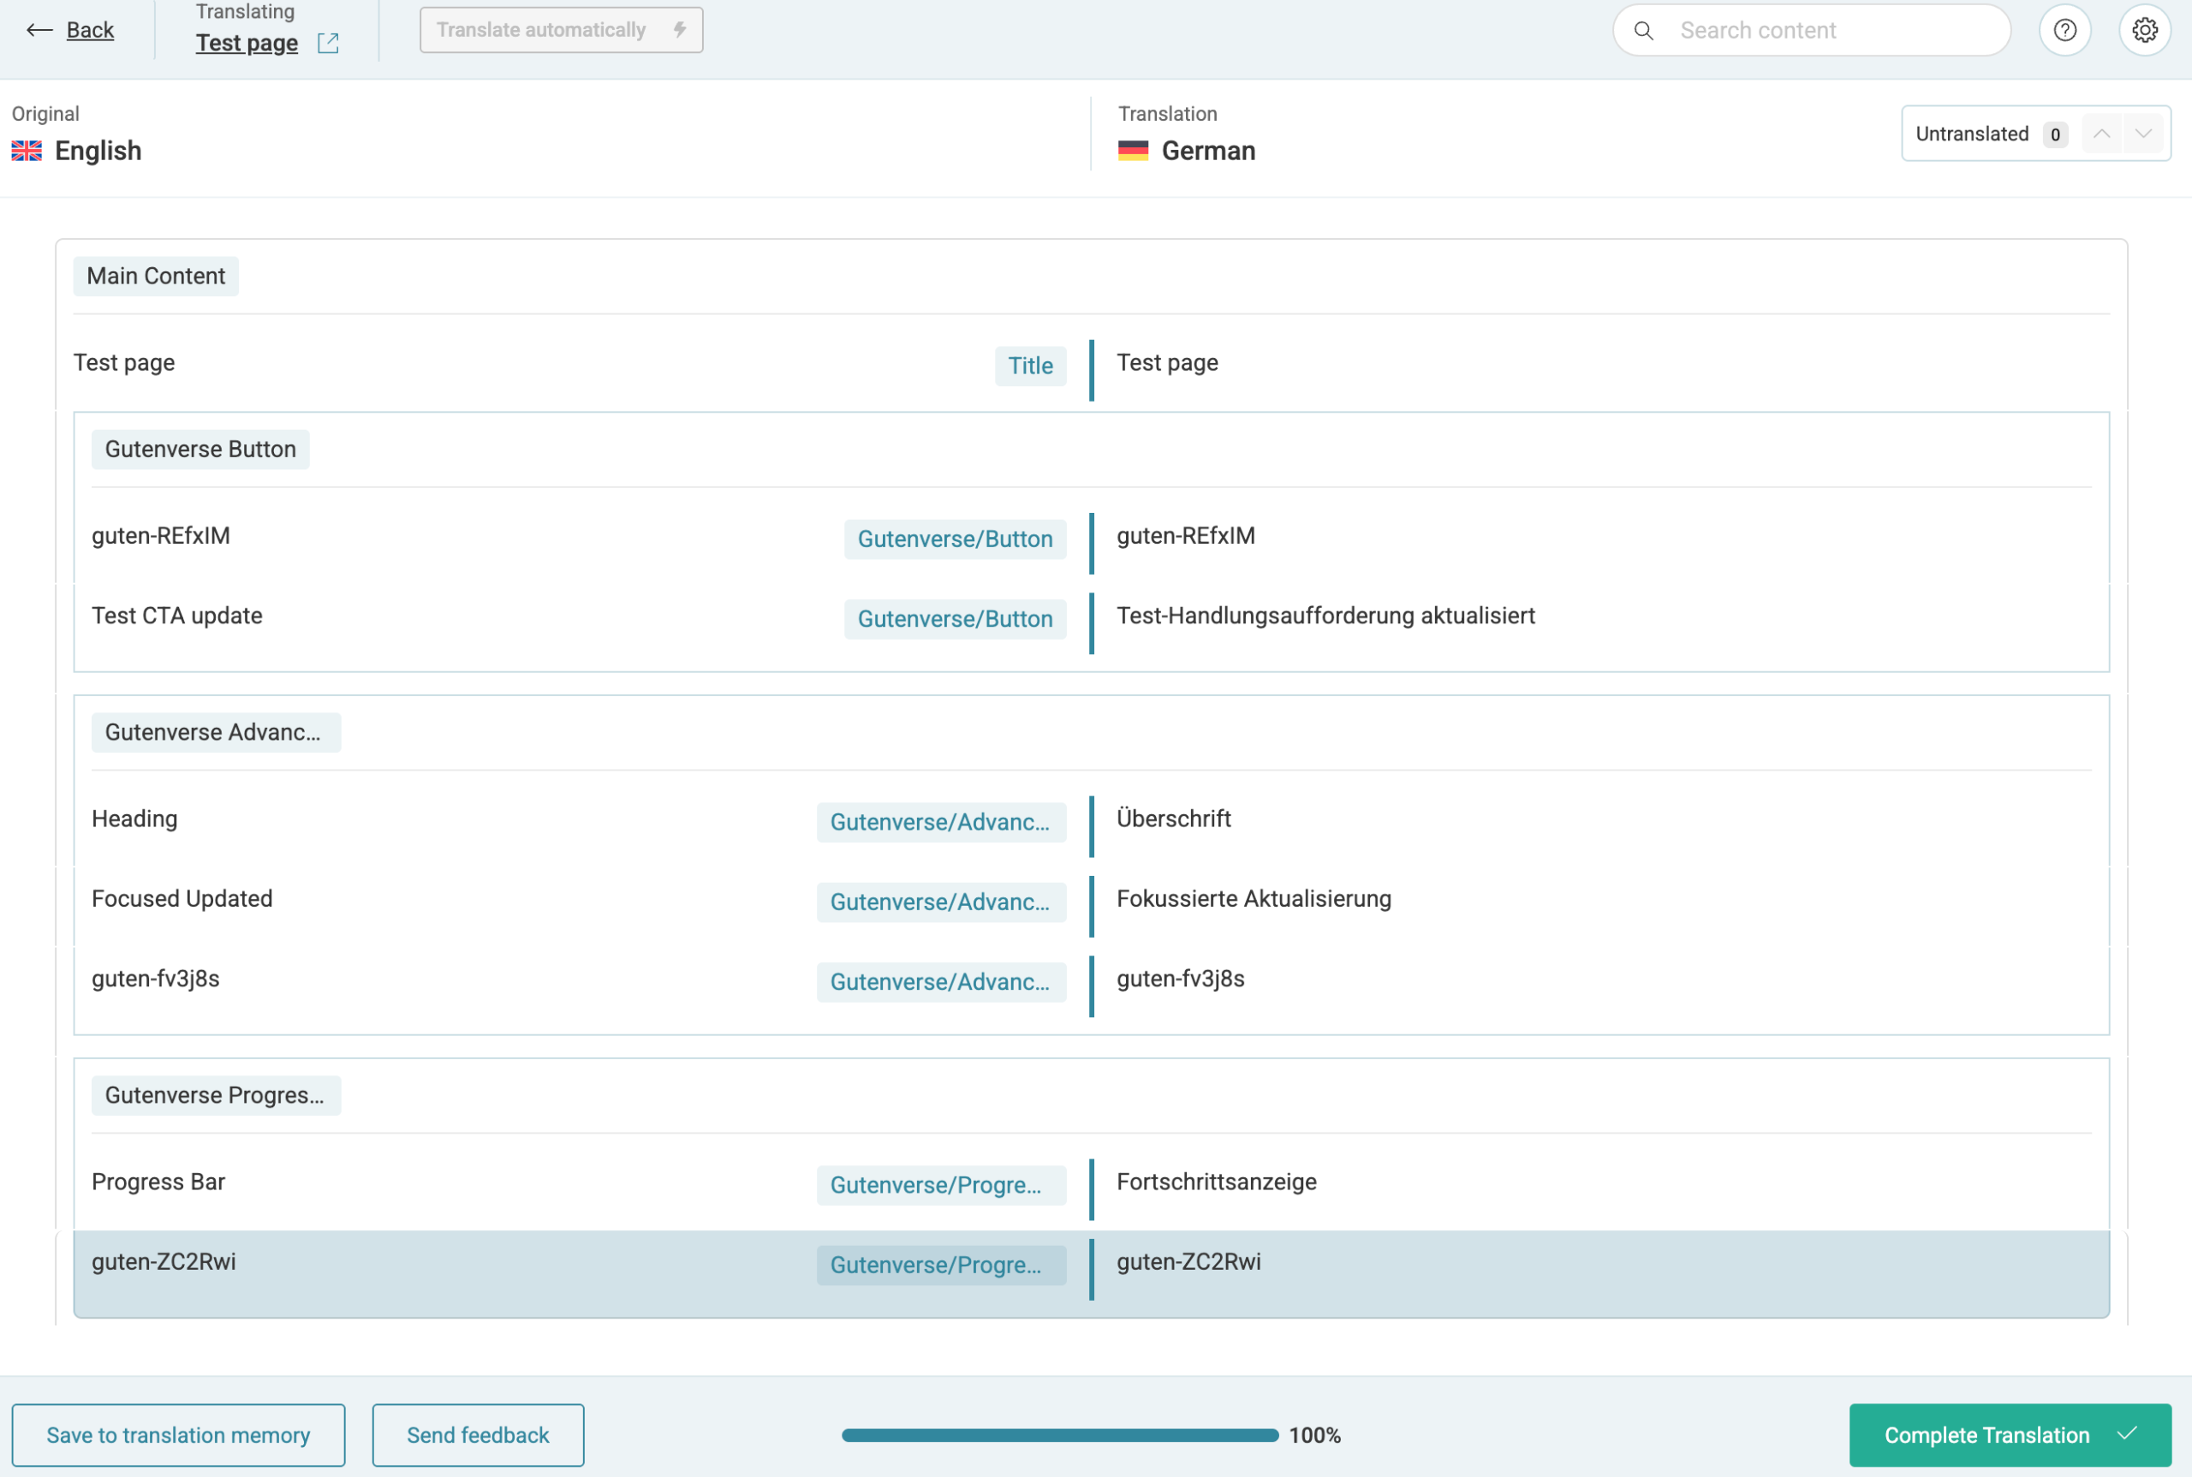This screenshot has height=1477, width=2192.
Task: Click the Title tag
Action: [x=1031, y=366]
